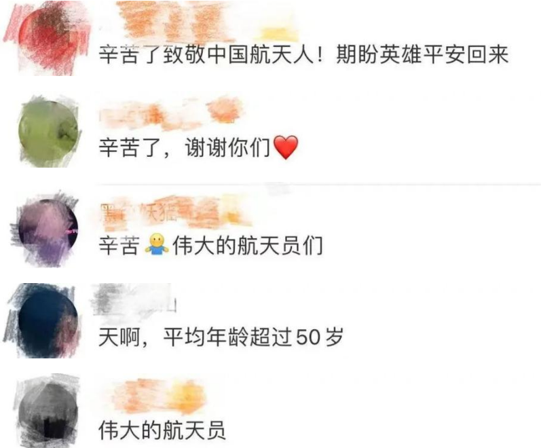Click the red heart emoji
541x448 pixels.
(286, 147)
